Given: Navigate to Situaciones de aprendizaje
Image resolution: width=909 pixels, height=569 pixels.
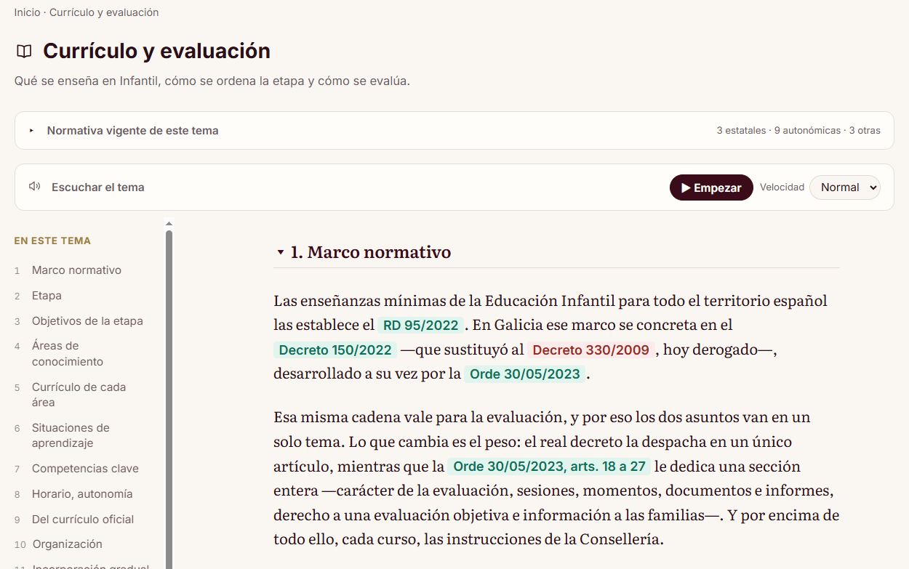Looking at the screenshot, I should click(71, 435).
